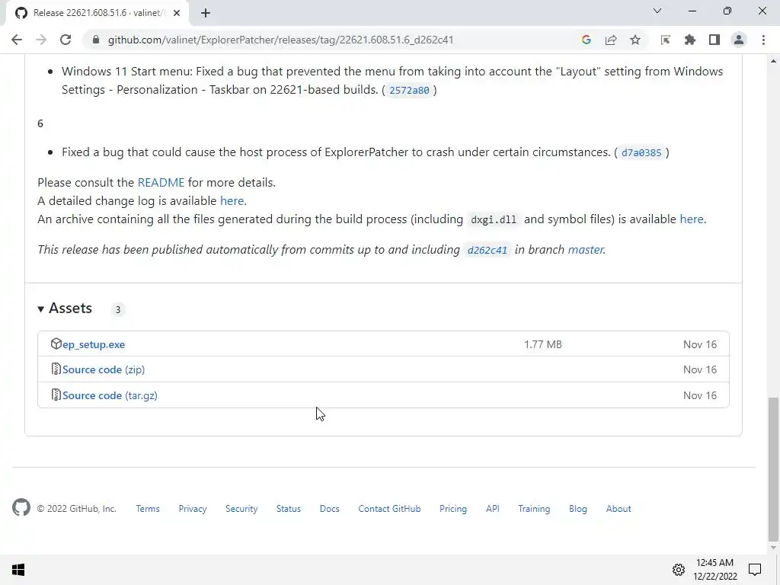Click the Assets count badge 3

(x=118, y=309)
